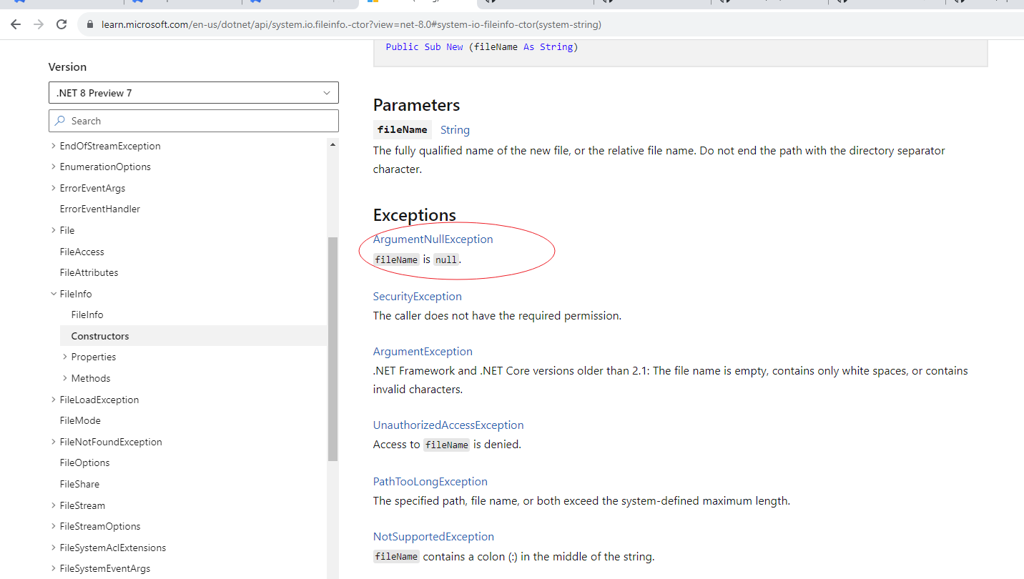Collapse the FileInfo tree node
The width and height of the screenshot is (1024, 579).
pyautogui.click(x=54, y=293)
